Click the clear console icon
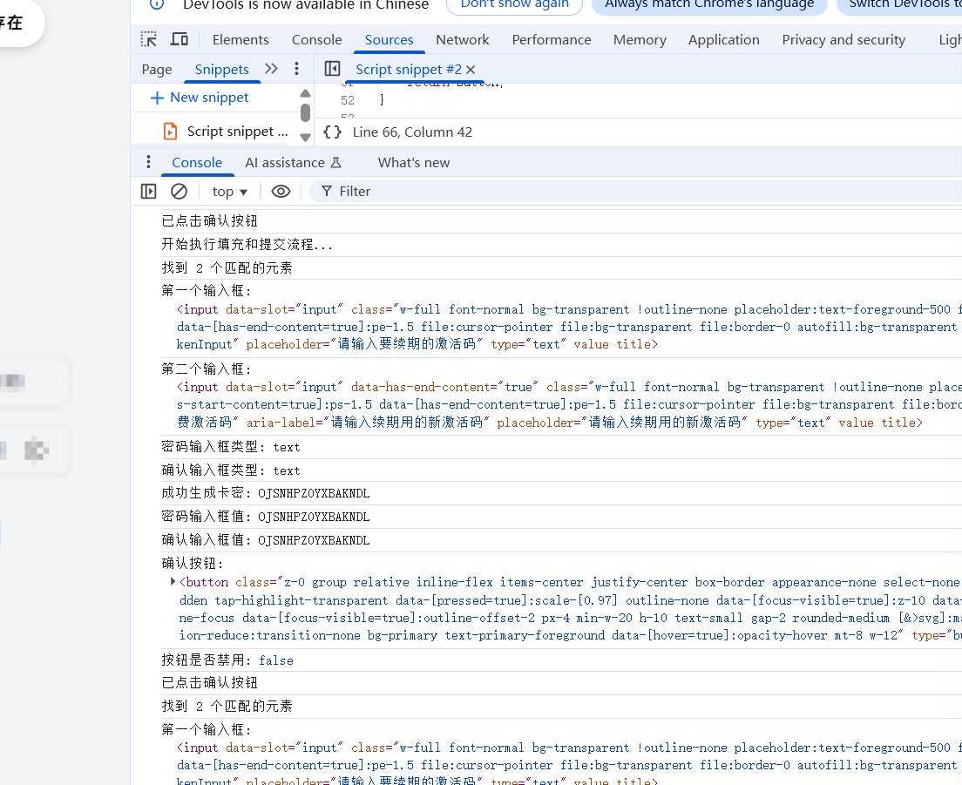 [180, 191]
